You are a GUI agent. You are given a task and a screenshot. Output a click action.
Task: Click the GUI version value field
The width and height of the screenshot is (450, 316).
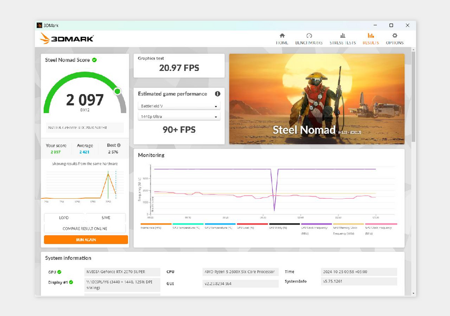coord(241,283)
